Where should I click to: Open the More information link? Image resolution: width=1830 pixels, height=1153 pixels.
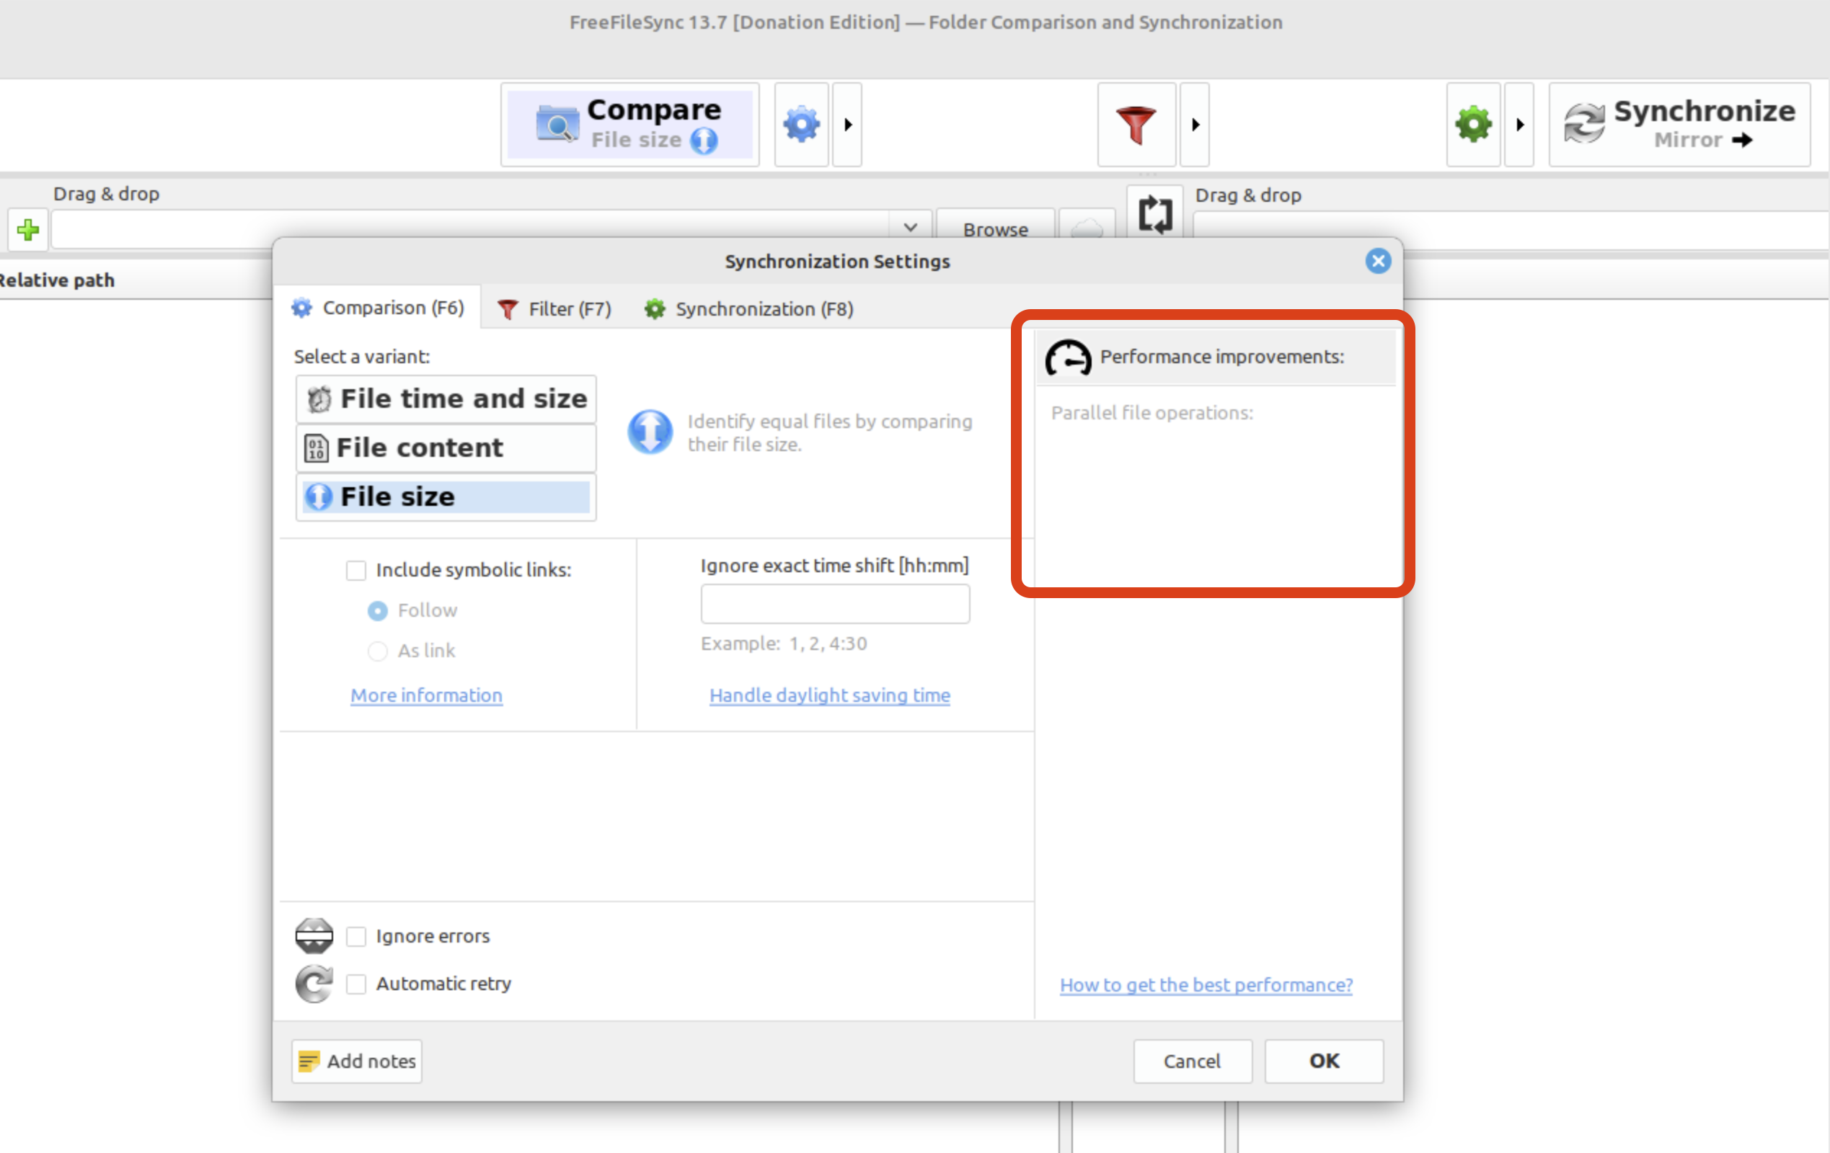[x=426, y=695]
